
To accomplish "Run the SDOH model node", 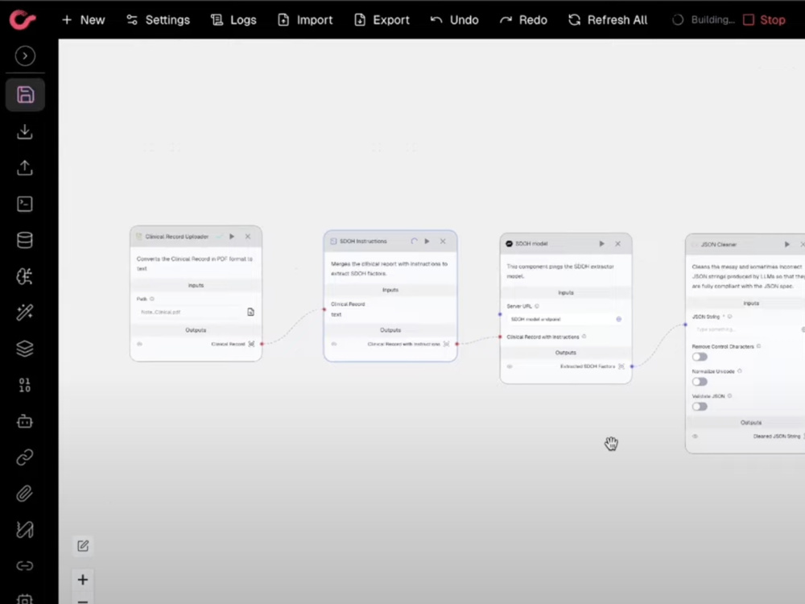I will pos(601,244).
